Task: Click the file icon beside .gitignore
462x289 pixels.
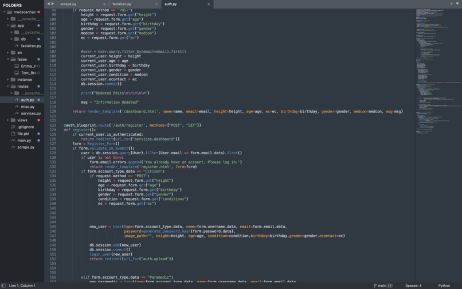Action: [x=13, y=127]
